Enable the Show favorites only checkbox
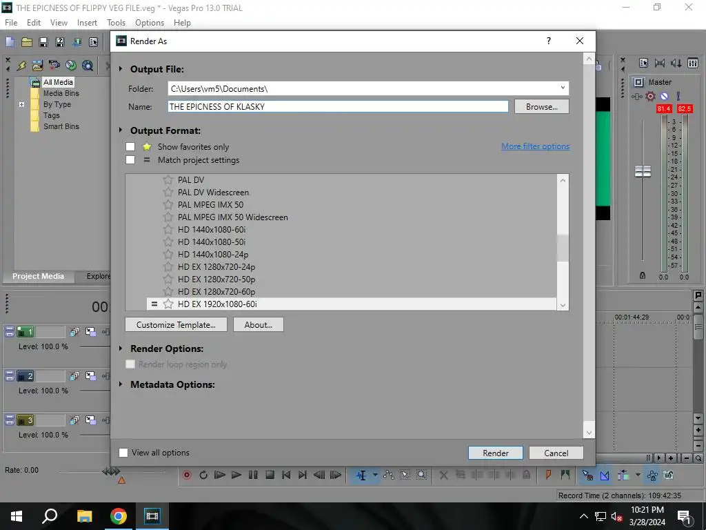The height and width of the screenshot is (530, 706). [130, 146]
